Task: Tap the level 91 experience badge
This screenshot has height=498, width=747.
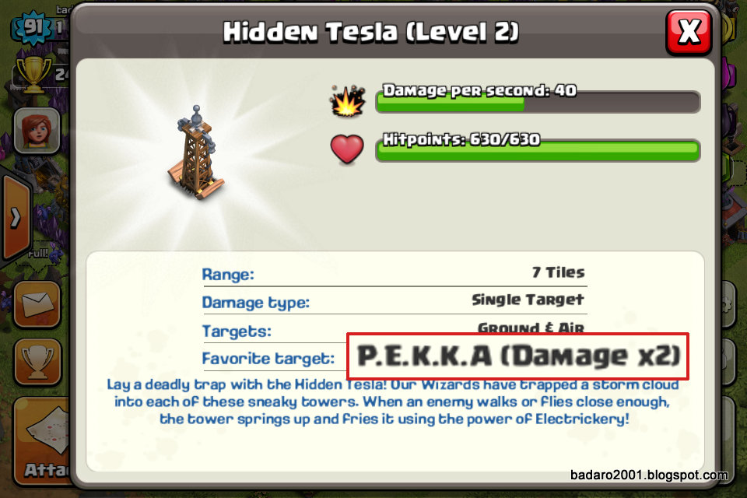Action: [33, 27]
